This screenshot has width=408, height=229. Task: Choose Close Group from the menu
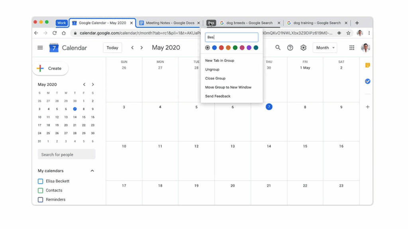215,78
